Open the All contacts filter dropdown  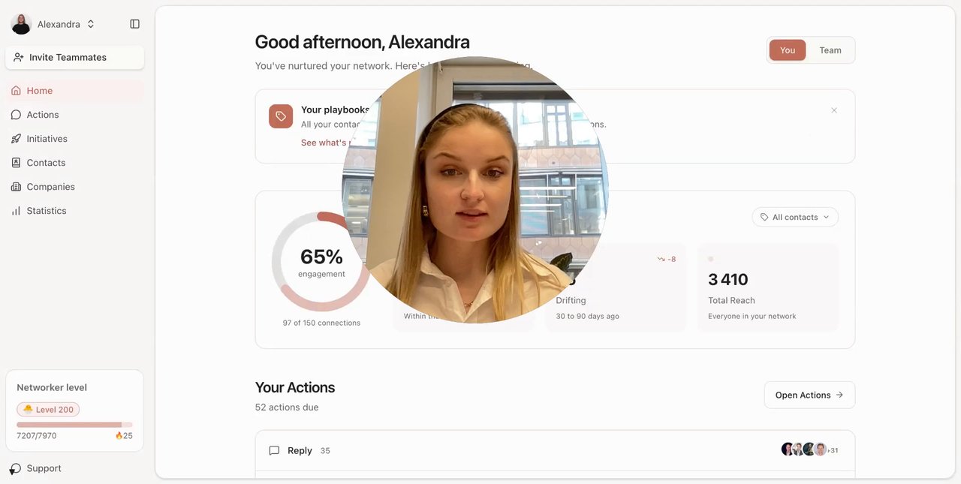795,217
